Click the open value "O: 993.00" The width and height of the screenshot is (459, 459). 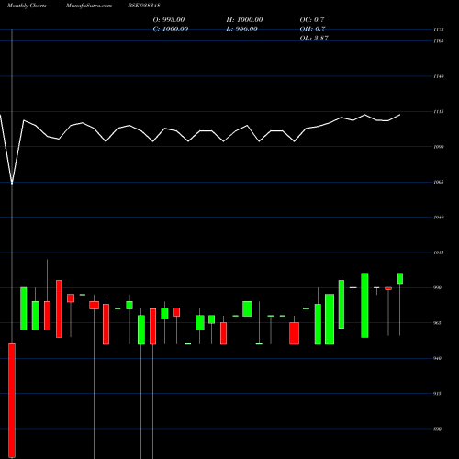tap(169, 19)
